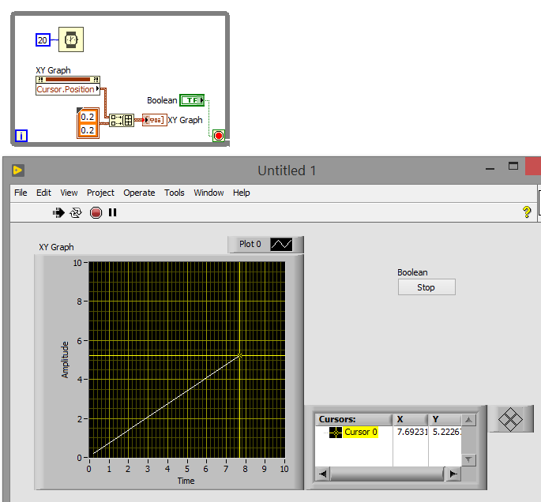541x502 pixels.
Task: Click the Time axis label
Action: coord(186,481)
